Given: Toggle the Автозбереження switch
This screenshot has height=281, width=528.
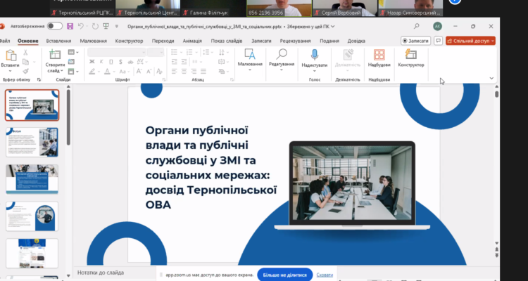Looking at the screenshot, I should pyautogui.click(x=54, y=26).
